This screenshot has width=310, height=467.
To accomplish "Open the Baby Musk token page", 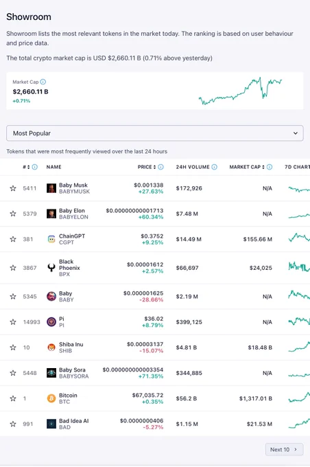I will (x=73, y=185).
